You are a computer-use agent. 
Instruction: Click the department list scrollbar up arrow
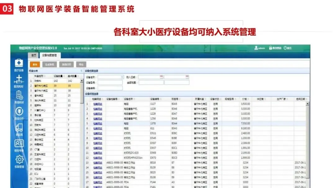tap(82, 81)
